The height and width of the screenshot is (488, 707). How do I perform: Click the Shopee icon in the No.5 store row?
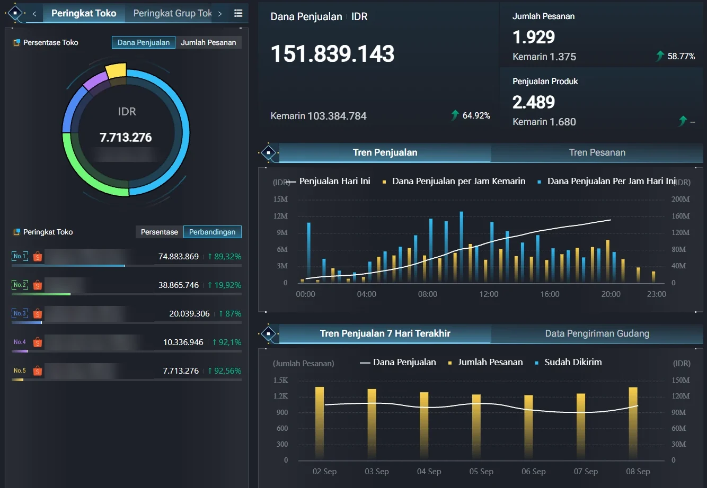37,371
